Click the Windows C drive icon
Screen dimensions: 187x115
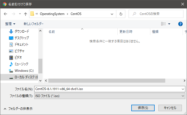tap(11, 71)
